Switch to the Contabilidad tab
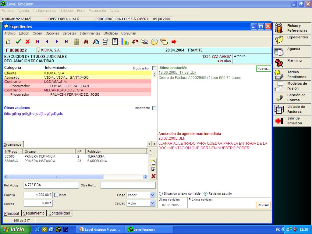Image resolution: width=312 pixels, height=234 pixels. tap(59, 213)
